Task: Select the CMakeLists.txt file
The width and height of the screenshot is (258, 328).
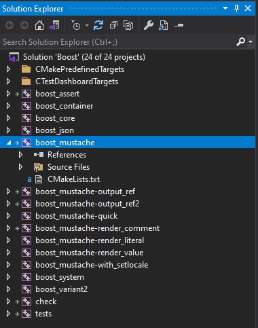Action: tap(73, 179)
